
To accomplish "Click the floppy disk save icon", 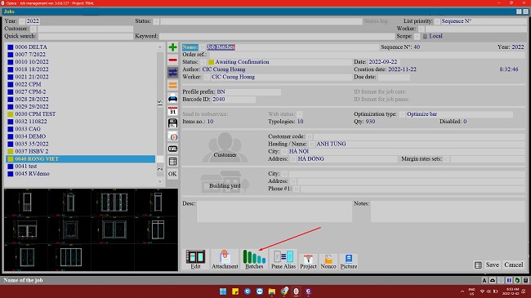I will pyautogui.click(x=172, y=123).
